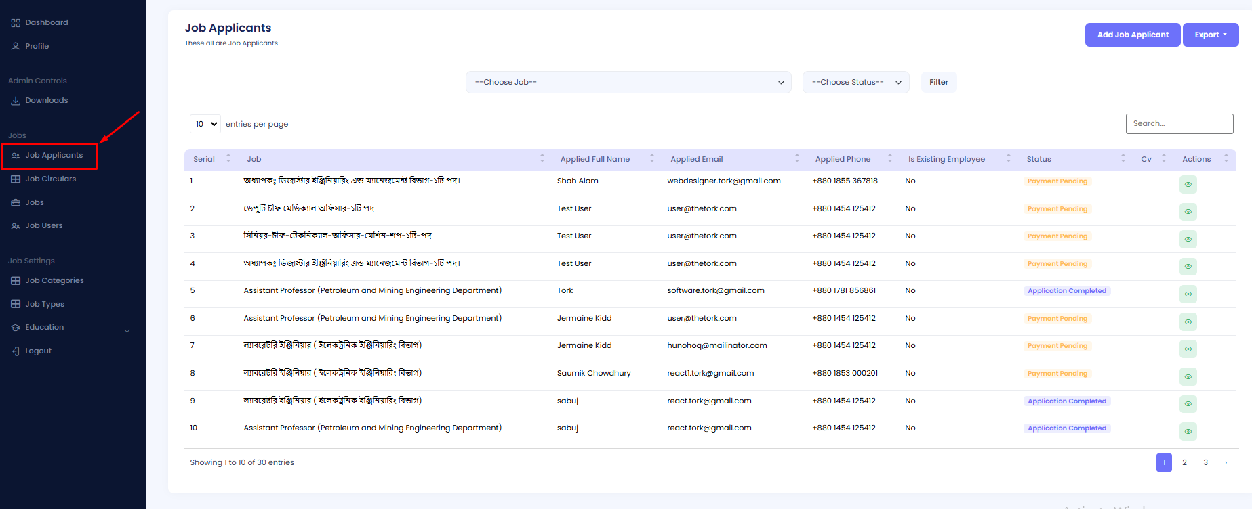Focus the table Search field
The image size is (1252, 509).
point(1179,124)
